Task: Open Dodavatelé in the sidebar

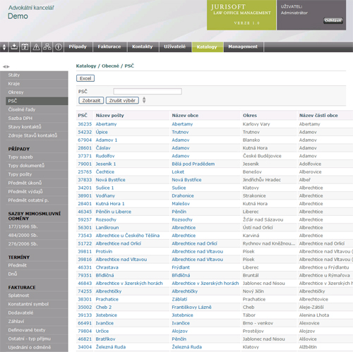Action: (37, 312)
